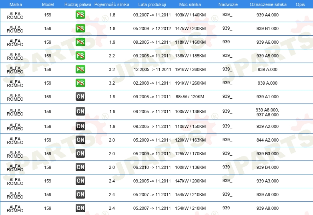
Task: Click the 2.2 engine capacity value
Action: pos(112,56)
